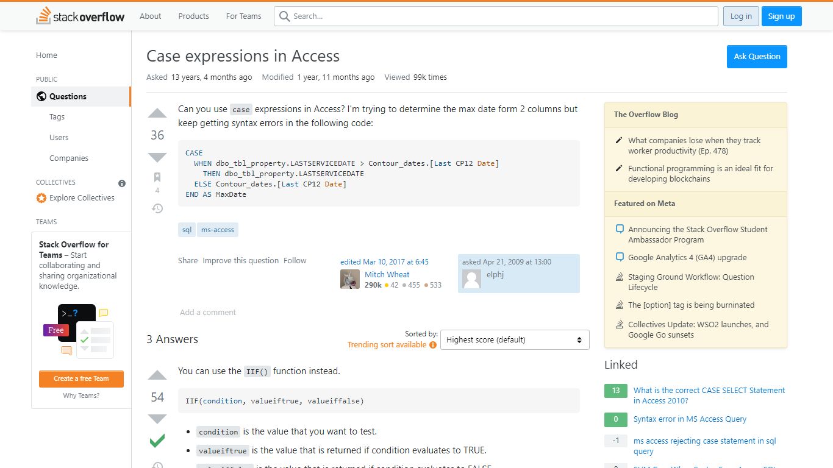Click the ms-access tag
The height and width of the screenshot is (468, 833).
(218, 230)
